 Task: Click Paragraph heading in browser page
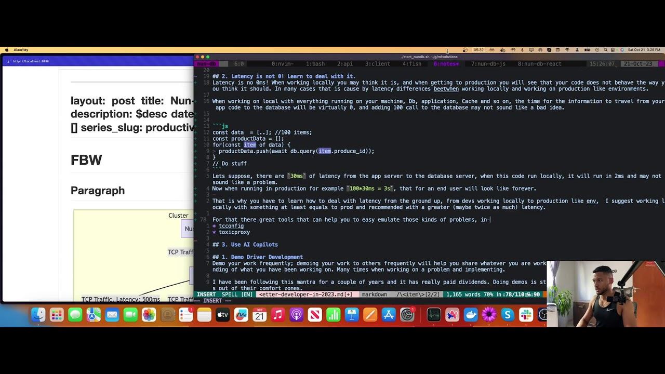click(98, 191)
